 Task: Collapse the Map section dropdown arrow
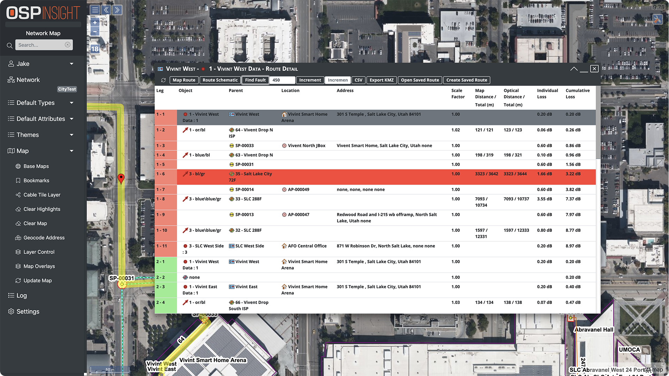tap(71, 151)
